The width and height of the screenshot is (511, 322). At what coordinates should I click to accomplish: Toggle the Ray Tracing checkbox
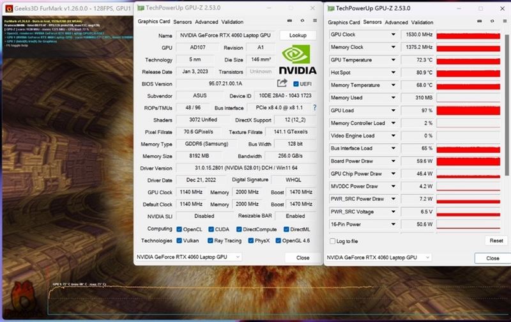click(210, 240)
